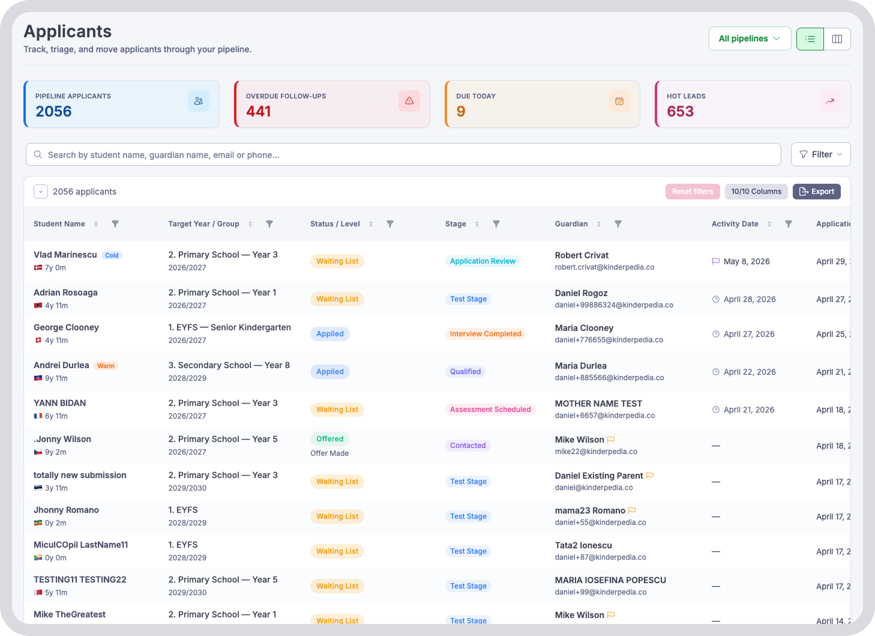The image size is (875, 636).
Task: Open the Hot Leads card
Action: [x=753, y=104]
